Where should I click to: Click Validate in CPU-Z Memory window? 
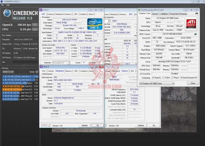pos(141,125)
